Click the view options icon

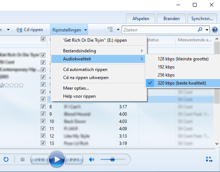[x=110, y=30]
